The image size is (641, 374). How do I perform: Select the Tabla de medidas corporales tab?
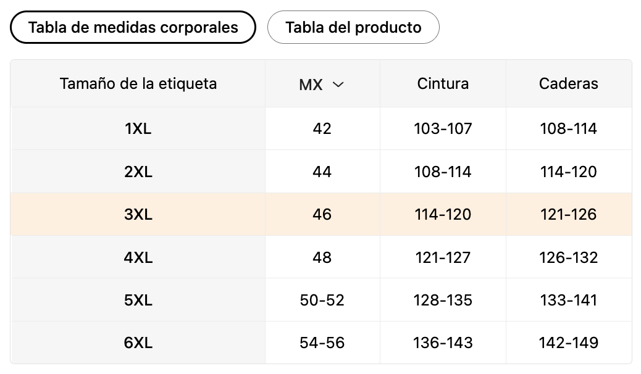133,27
